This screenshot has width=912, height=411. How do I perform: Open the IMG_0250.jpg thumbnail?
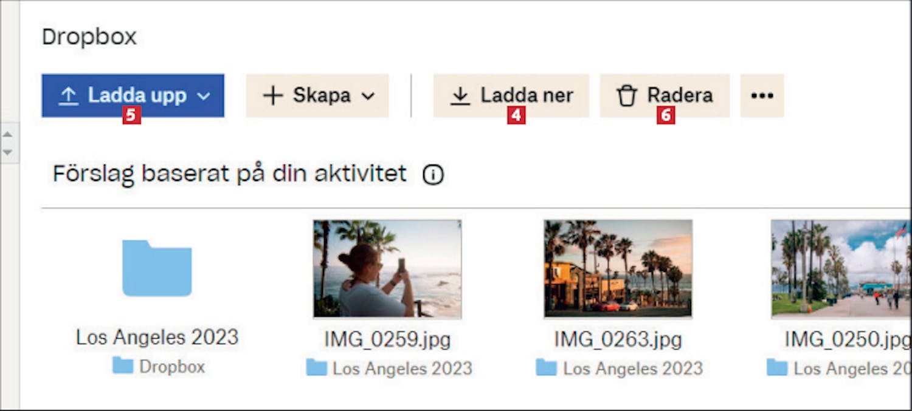point(841,268)
